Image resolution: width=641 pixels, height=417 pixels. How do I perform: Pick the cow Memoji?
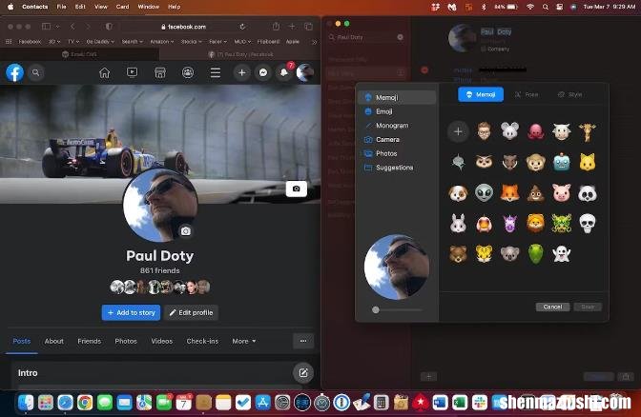pos(561,131)
